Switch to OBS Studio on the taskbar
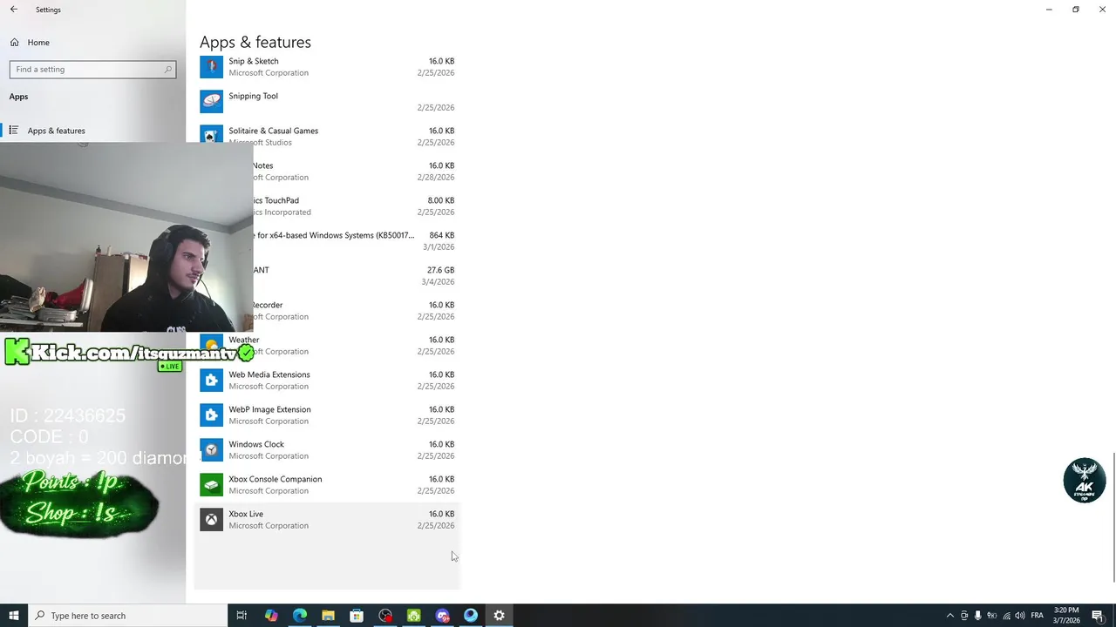Screen dimensions: 1116x627 [385, 616]
